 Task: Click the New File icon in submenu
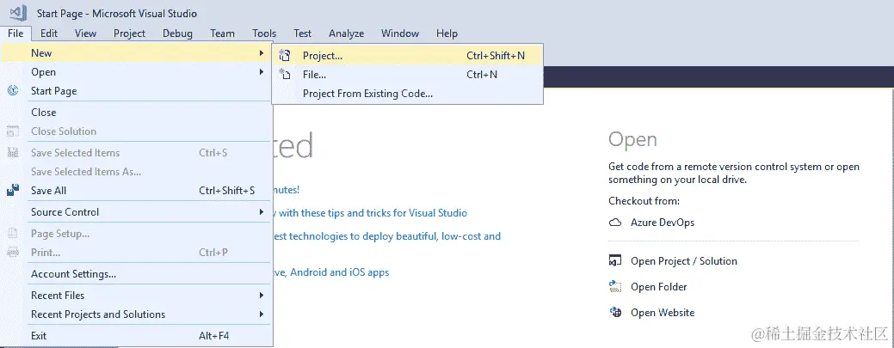point(285,74)
